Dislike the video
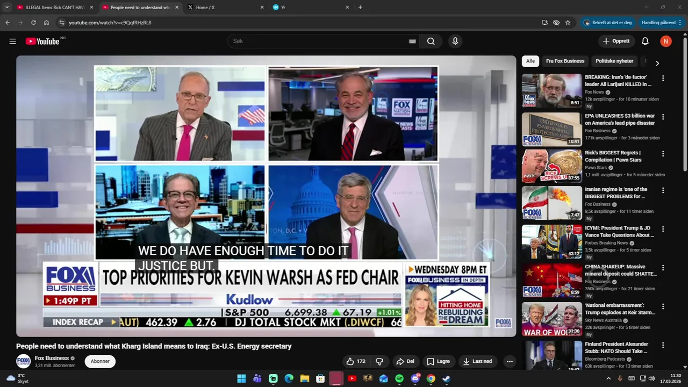 point(379,361)
